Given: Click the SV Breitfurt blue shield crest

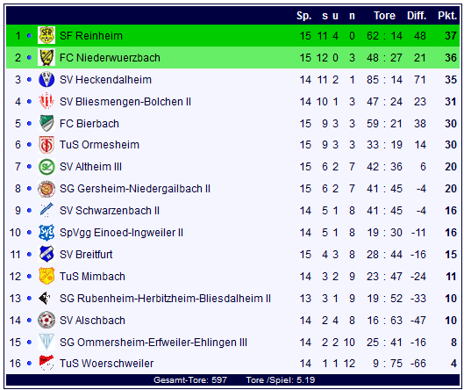Looking at the screenshot, I should point(46,254).
